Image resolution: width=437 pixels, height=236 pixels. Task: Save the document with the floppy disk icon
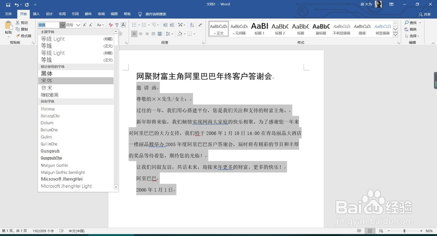[8, 5]
